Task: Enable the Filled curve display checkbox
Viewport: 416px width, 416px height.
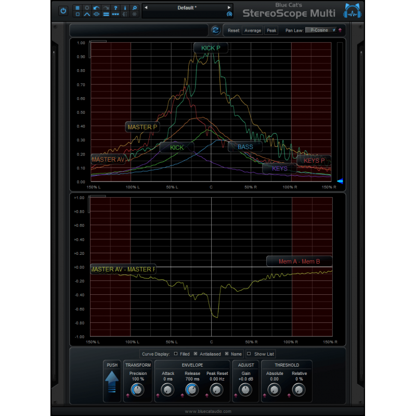Action: click(x=175, y=354)
